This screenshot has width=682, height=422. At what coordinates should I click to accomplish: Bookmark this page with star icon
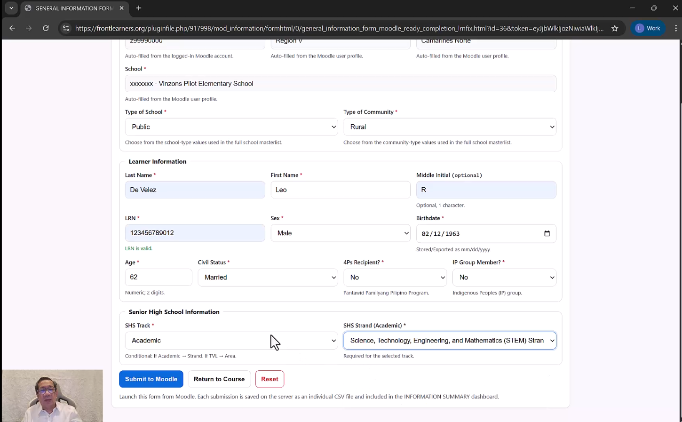coord(615,28)
